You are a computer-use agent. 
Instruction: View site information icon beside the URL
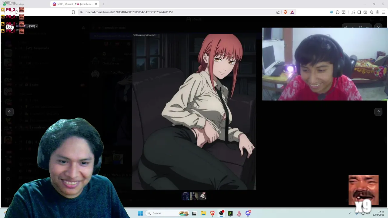click(81, 12)
